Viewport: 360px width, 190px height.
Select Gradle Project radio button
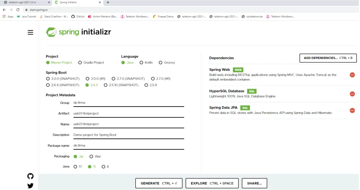pyautogui.click(x=91, y=62)
